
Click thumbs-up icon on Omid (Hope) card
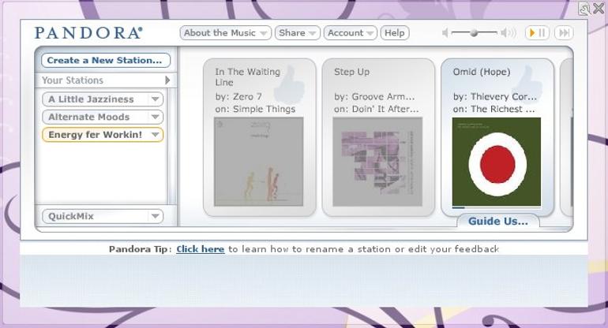pyautogui.click(x=527, y=84)
